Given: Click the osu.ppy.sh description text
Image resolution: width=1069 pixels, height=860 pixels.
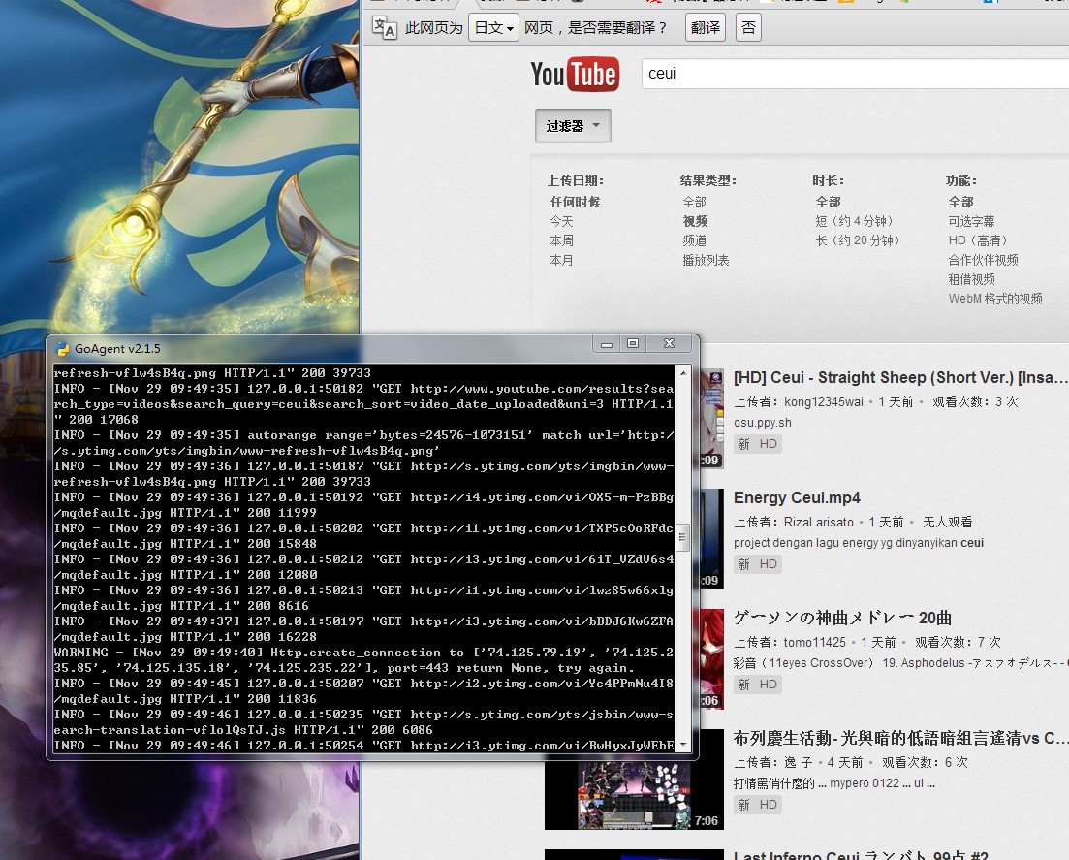Looking at the screenshot, I should (x=762, y=422).
